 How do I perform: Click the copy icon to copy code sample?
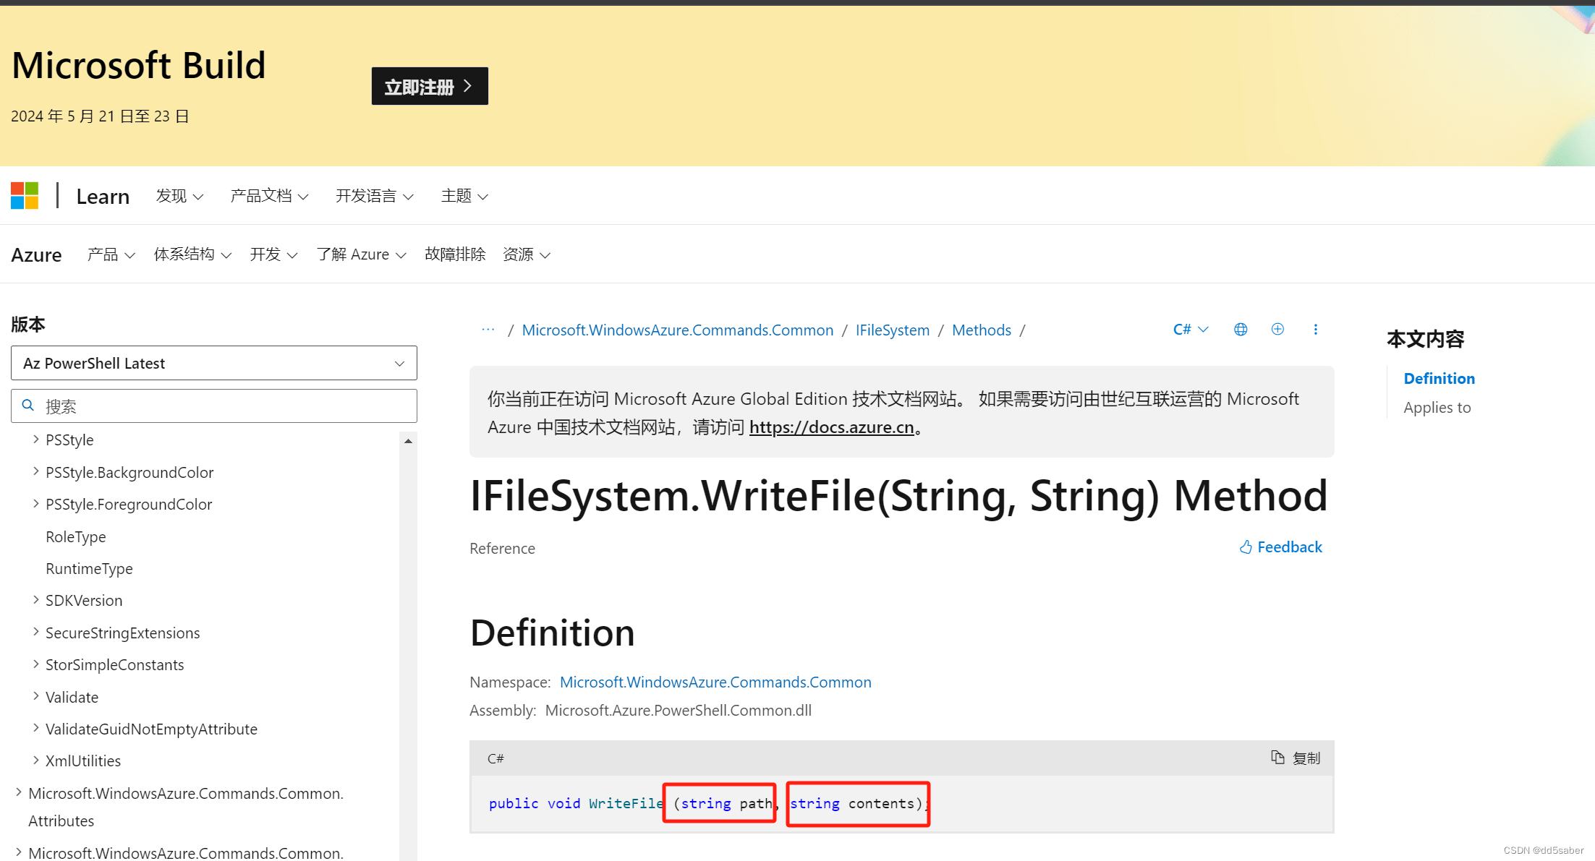1278,758
